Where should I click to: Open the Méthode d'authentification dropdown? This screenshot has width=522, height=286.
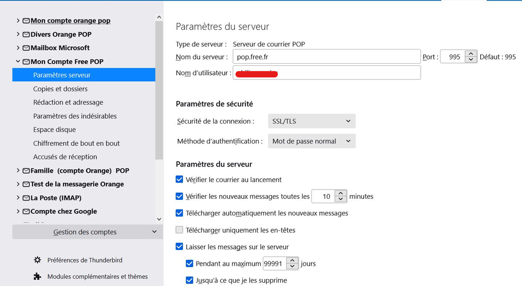[x=311, y=141]
